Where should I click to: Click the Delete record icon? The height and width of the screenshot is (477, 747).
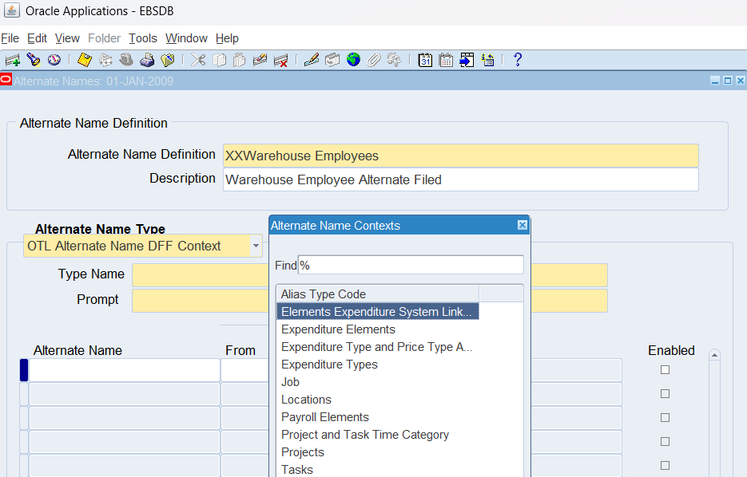[x=280, y=60]
